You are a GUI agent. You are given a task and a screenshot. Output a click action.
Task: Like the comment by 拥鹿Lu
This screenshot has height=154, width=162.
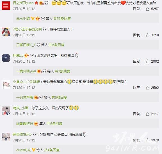[147, 61]
